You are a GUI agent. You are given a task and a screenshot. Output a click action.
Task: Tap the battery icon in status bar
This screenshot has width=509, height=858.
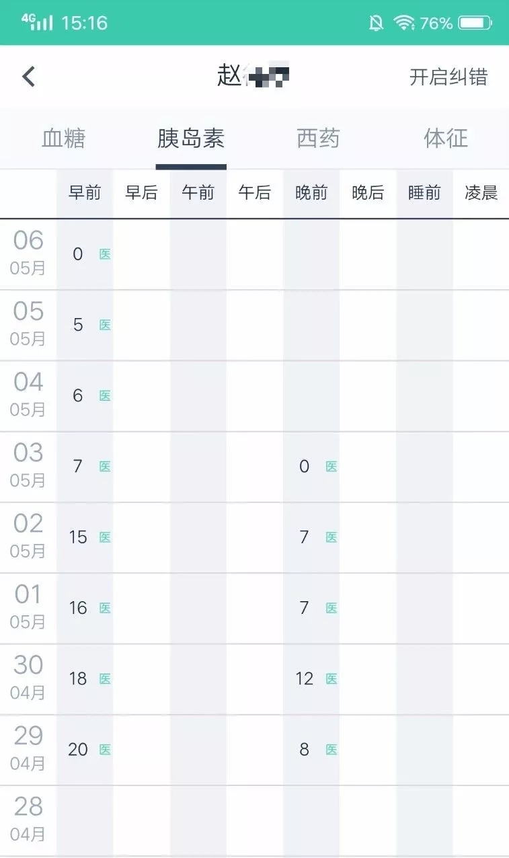click(x=475, y=24)
